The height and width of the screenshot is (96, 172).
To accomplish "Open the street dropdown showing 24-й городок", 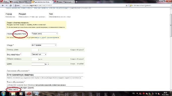I will tap(44, 45).
